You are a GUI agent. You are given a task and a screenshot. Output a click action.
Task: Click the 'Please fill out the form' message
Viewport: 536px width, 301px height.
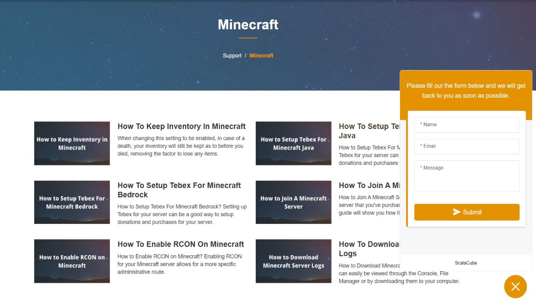tap(466, 90)
